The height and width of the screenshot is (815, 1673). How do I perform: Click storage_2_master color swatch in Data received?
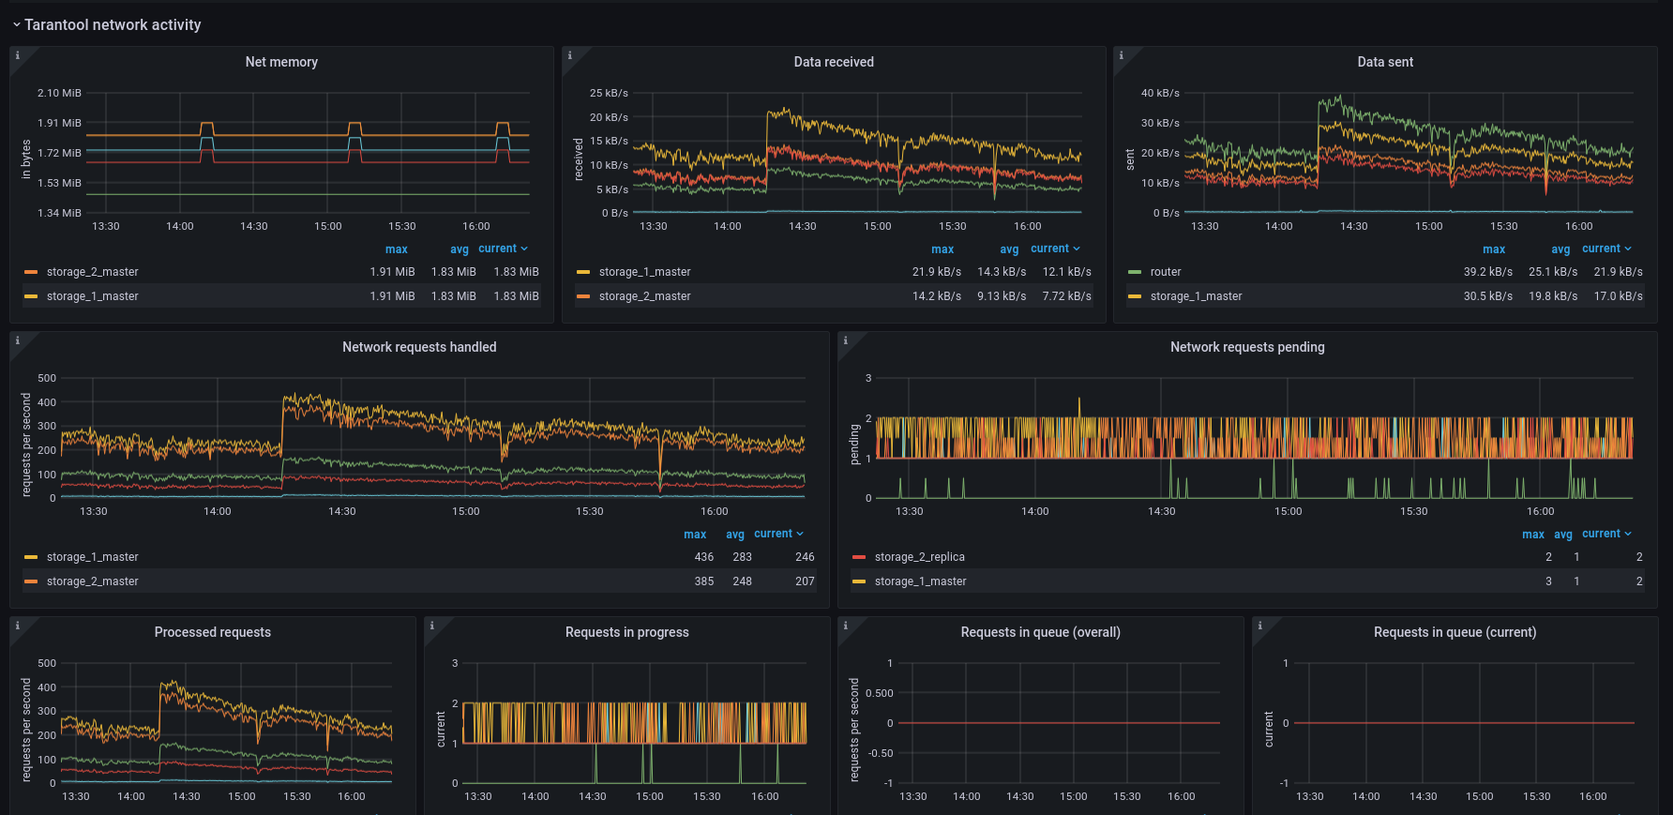(x=583, y=296)
